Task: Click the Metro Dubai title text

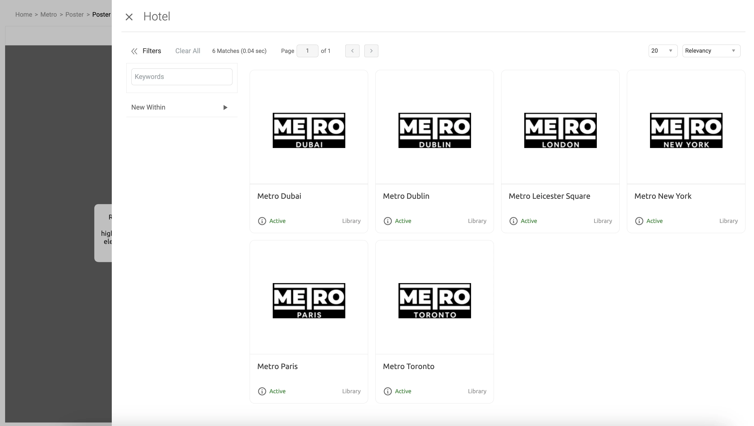Action: coord(279,196)
